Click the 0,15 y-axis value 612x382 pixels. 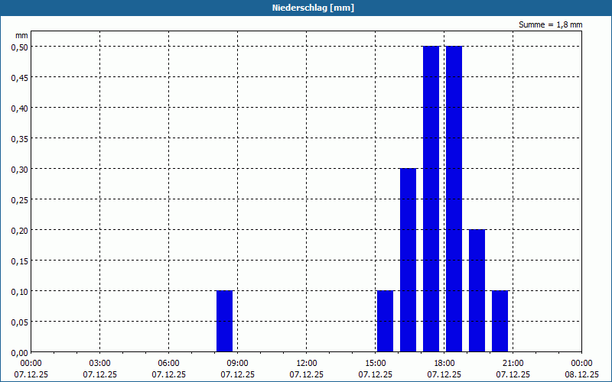coord(20,261)
